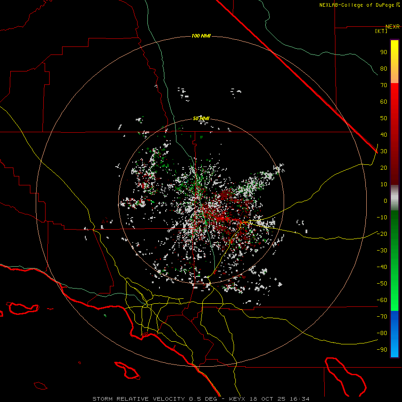Image resolution: width=402 pixels, height=402 pixels.
Task: Select the positive 40 scale value
Action: pyautogui.click(x=384, y=134)
